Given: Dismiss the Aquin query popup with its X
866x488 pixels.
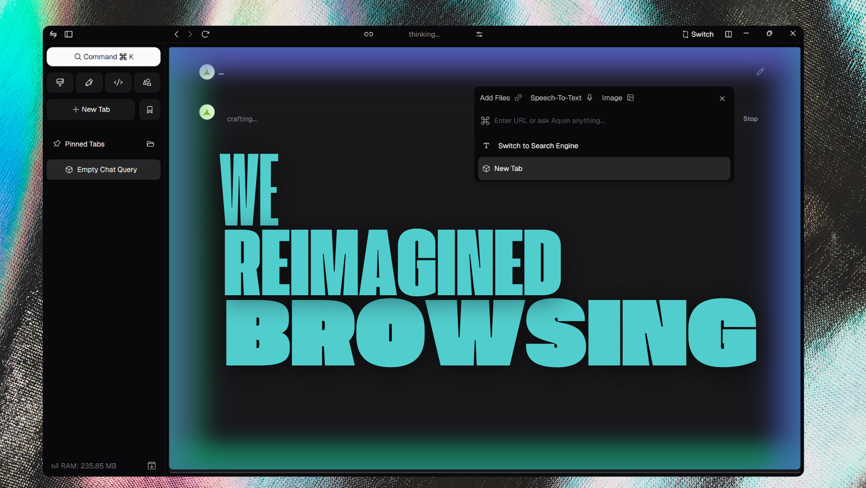Looking at the screenshot, I should coord(722,98).
